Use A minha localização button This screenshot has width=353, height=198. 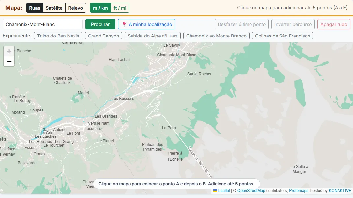coord(147,24)
